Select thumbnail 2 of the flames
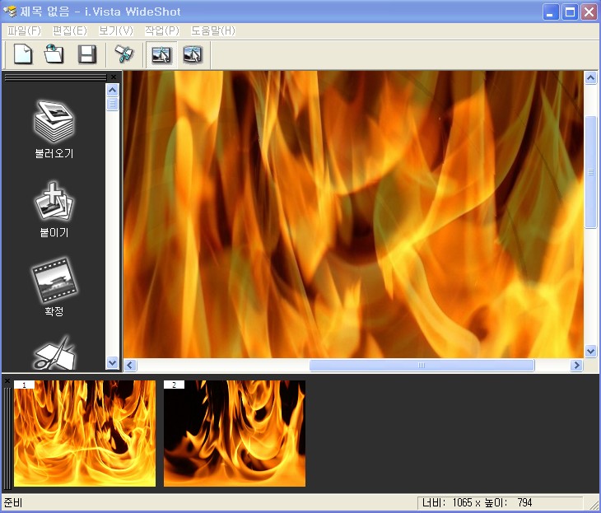This screenshot has height=513, width=601. click(235, 434)
